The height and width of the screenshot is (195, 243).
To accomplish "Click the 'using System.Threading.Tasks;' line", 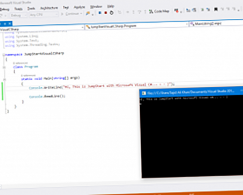I will click(x=32, y=45).
